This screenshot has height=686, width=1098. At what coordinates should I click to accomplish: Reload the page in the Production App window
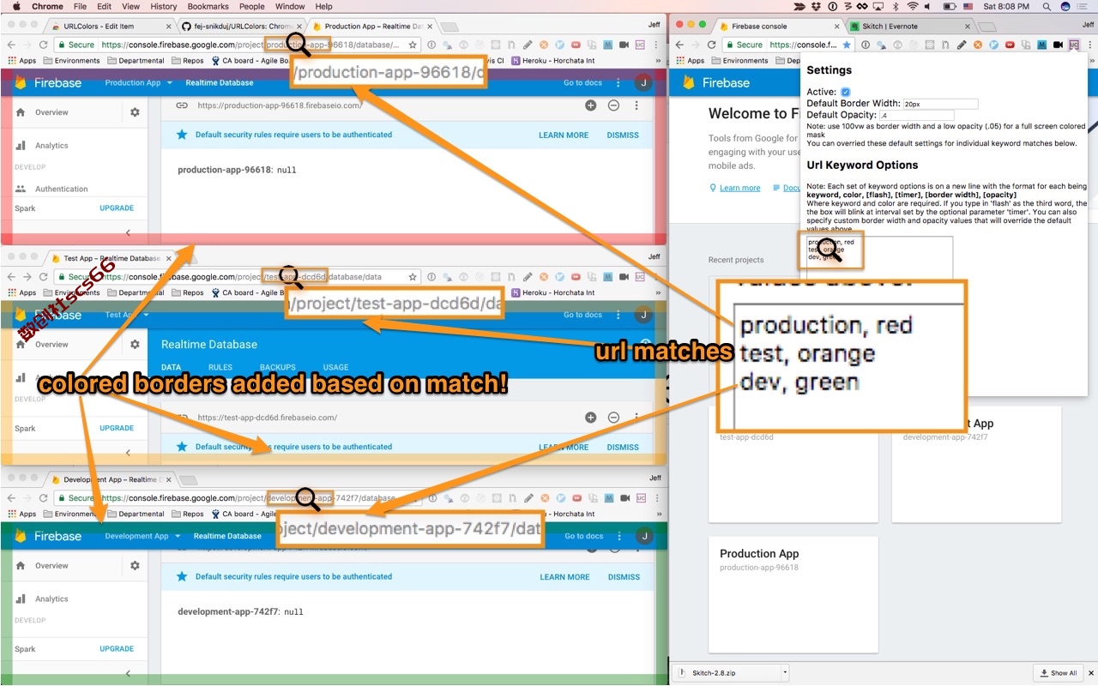pyautogui.click(x=43, y=45)
